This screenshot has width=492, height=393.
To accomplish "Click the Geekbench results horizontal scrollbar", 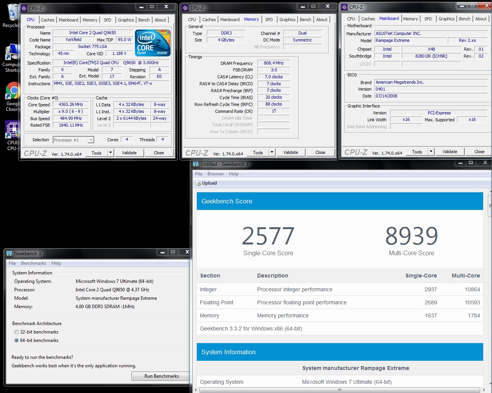I will [339, 390].
